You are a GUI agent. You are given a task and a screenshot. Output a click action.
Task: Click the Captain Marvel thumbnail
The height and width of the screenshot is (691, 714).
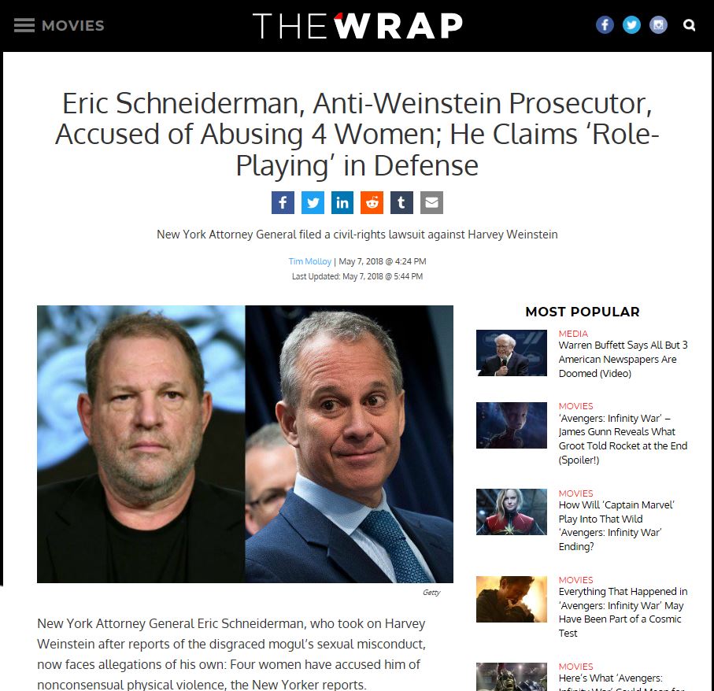(512, 512)
